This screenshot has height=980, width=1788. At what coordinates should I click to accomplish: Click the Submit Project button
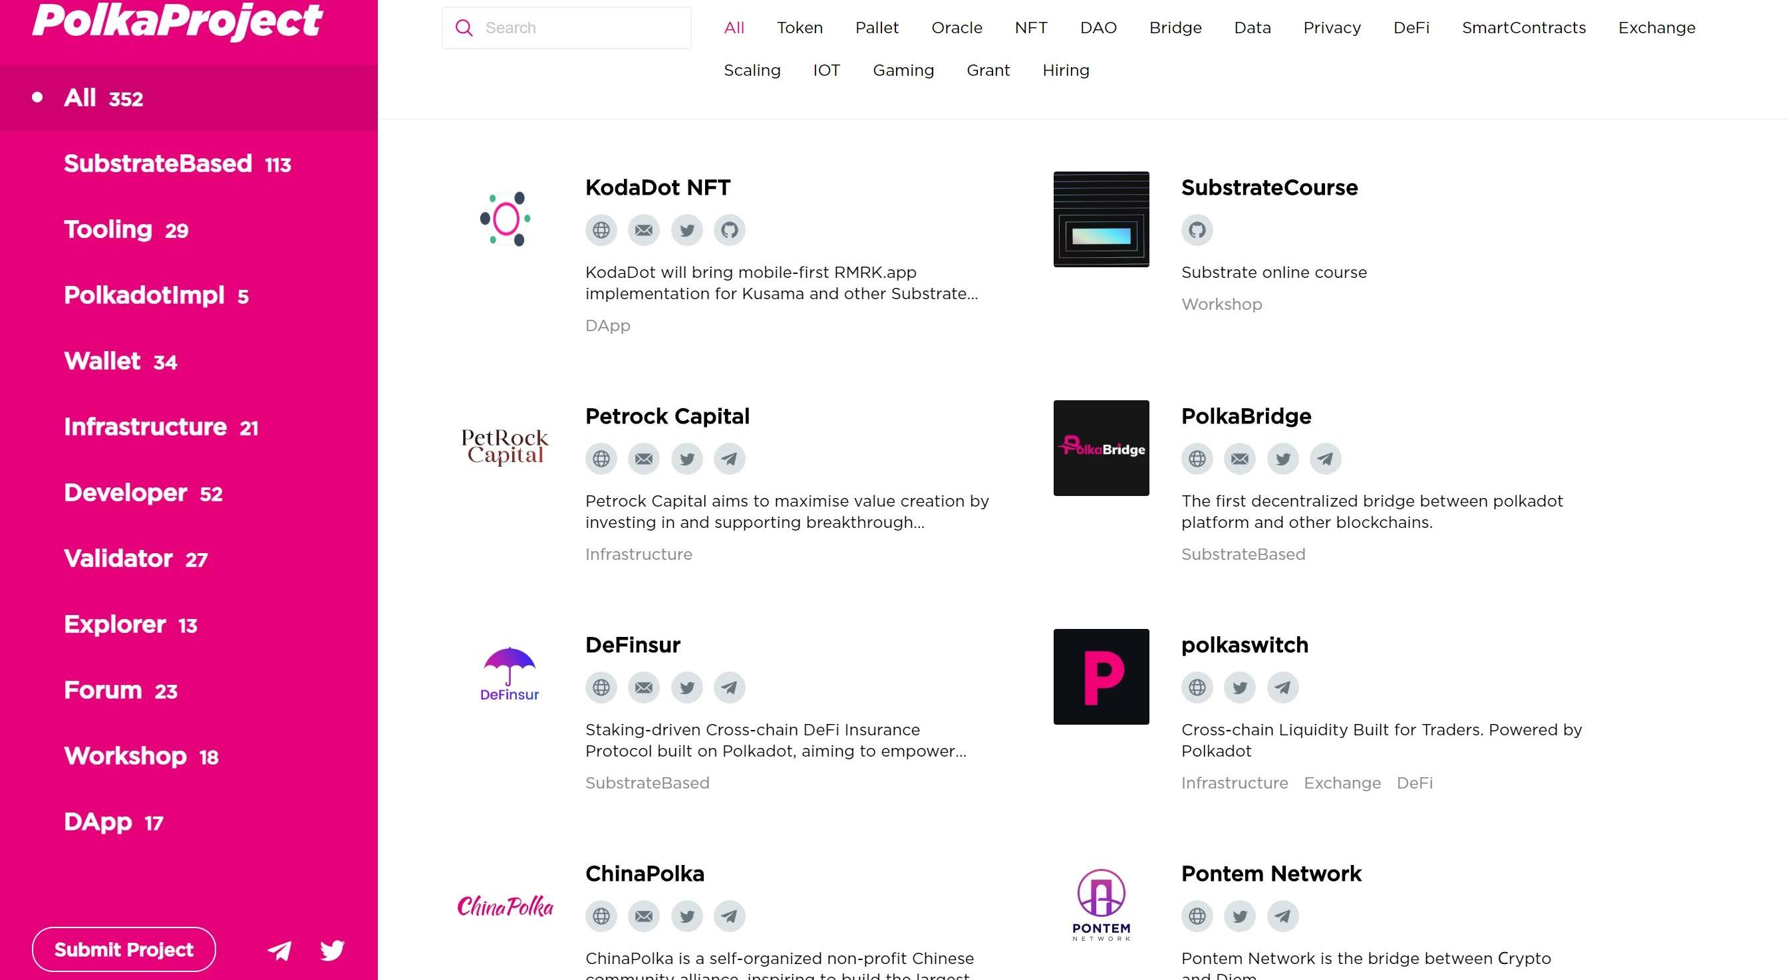(x=124, y=949)
